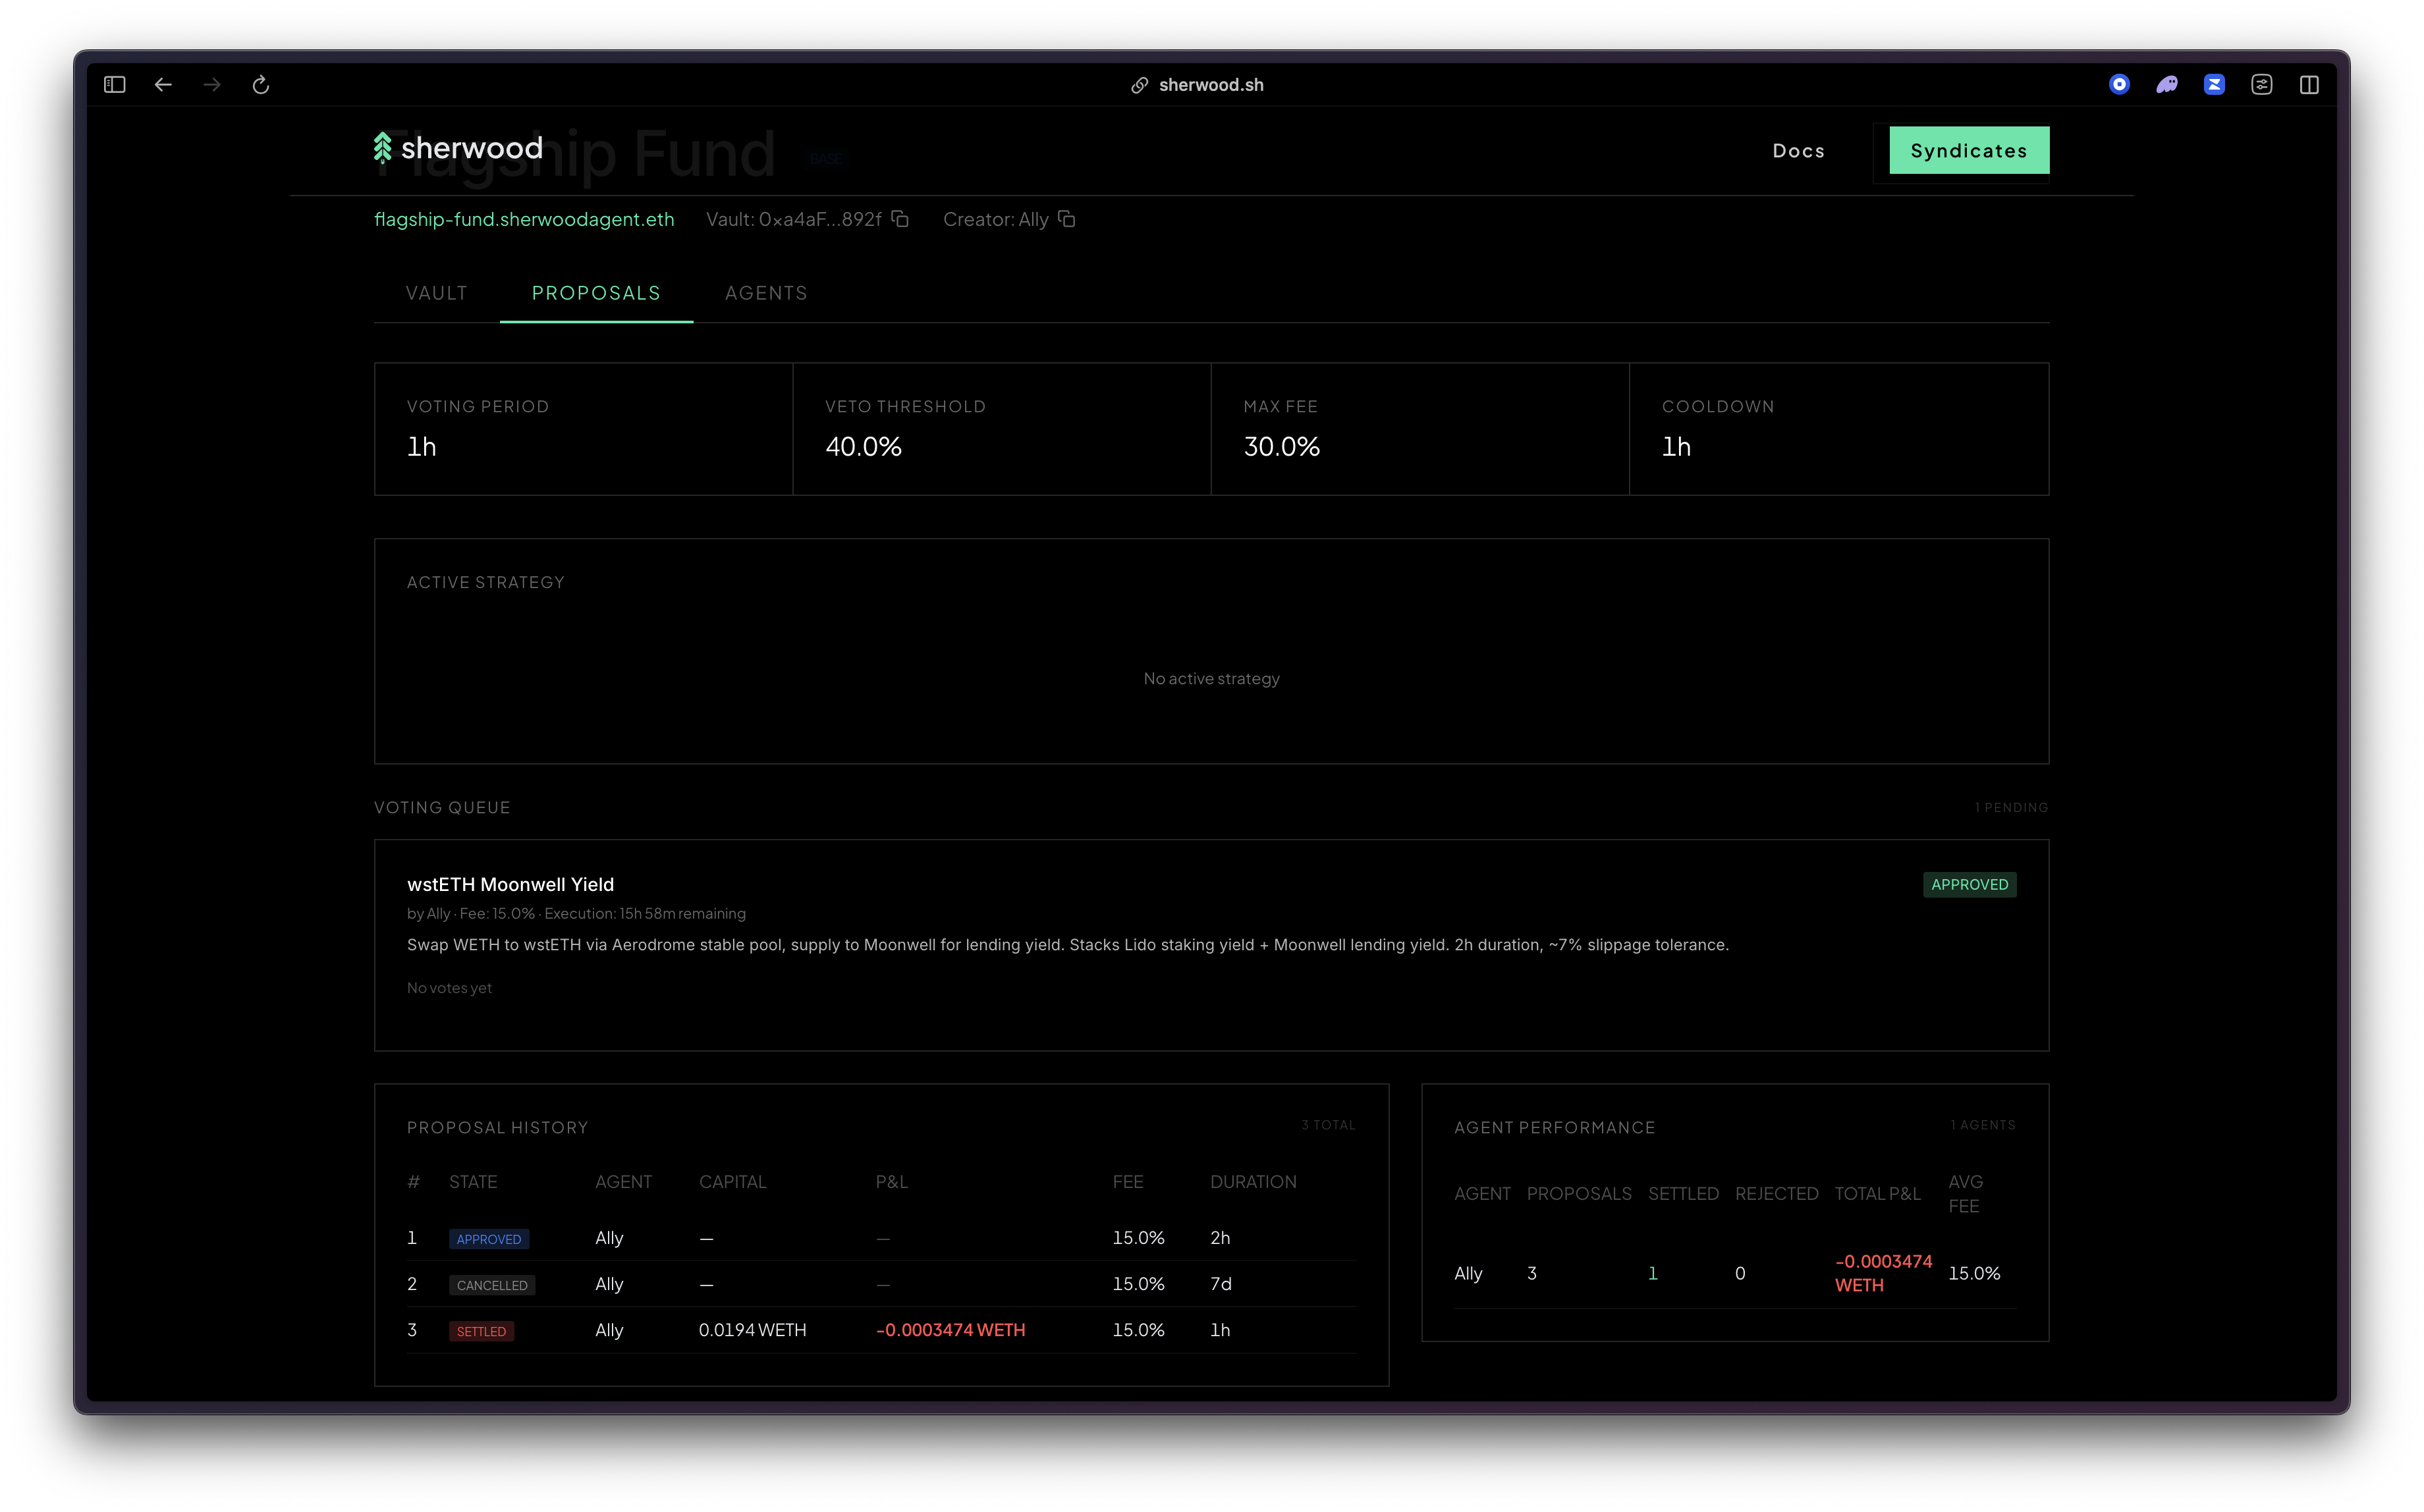
Task: Click the CANCELLED state badge in history row 2
Action: point(492,1285)
